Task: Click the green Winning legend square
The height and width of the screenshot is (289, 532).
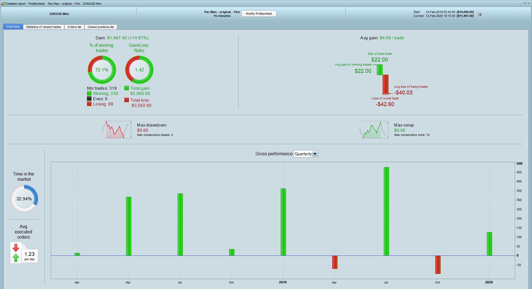Action: point(89,94)
